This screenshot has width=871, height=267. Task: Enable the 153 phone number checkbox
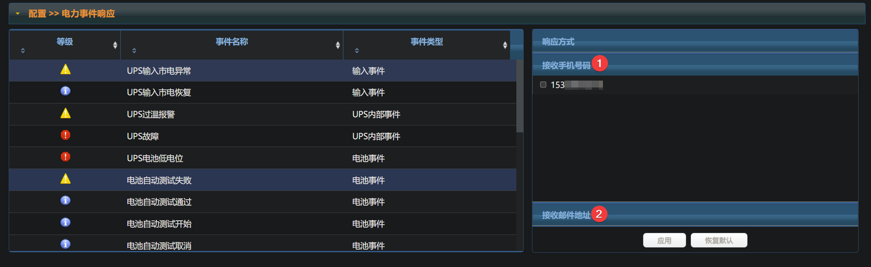tap(543, 85)
